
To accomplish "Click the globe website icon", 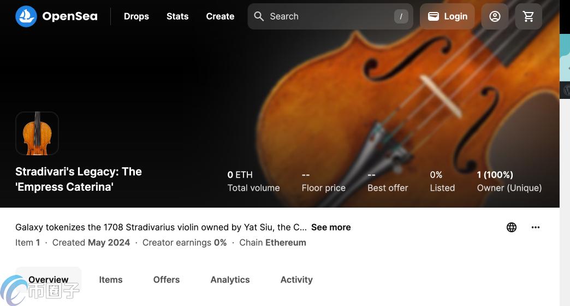I will click(x=512, y=227).
